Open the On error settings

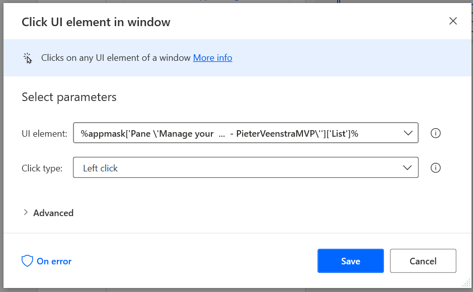pyautogui.click(x=46, y=261)
